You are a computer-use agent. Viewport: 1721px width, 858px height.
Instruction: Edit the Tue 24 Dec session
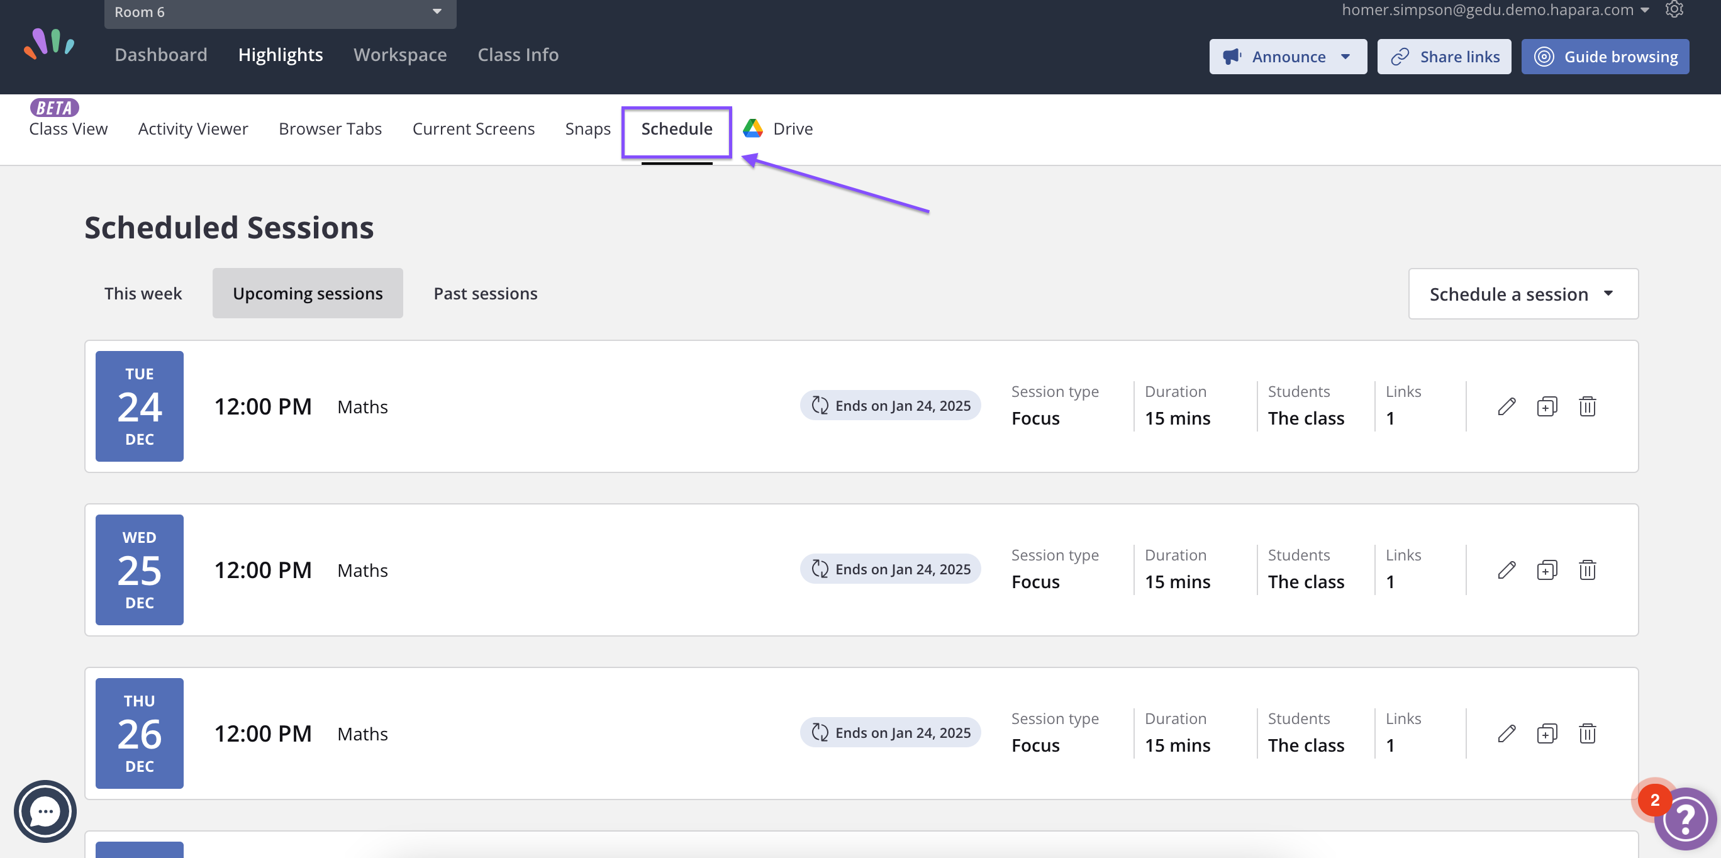[x=1507, y=406]
